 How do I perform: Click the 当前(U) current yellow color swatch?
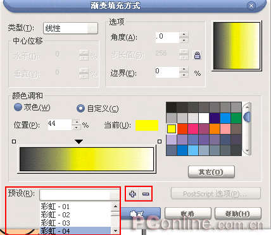point(147,125)
